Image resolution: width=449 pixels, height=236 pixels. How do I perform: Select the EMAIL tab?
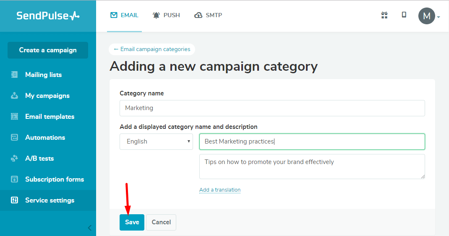point(124,15)
